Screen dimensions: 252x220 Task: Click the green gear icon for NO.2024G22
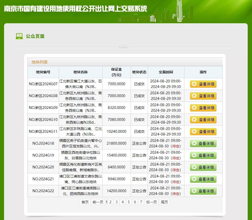[194, 191]
